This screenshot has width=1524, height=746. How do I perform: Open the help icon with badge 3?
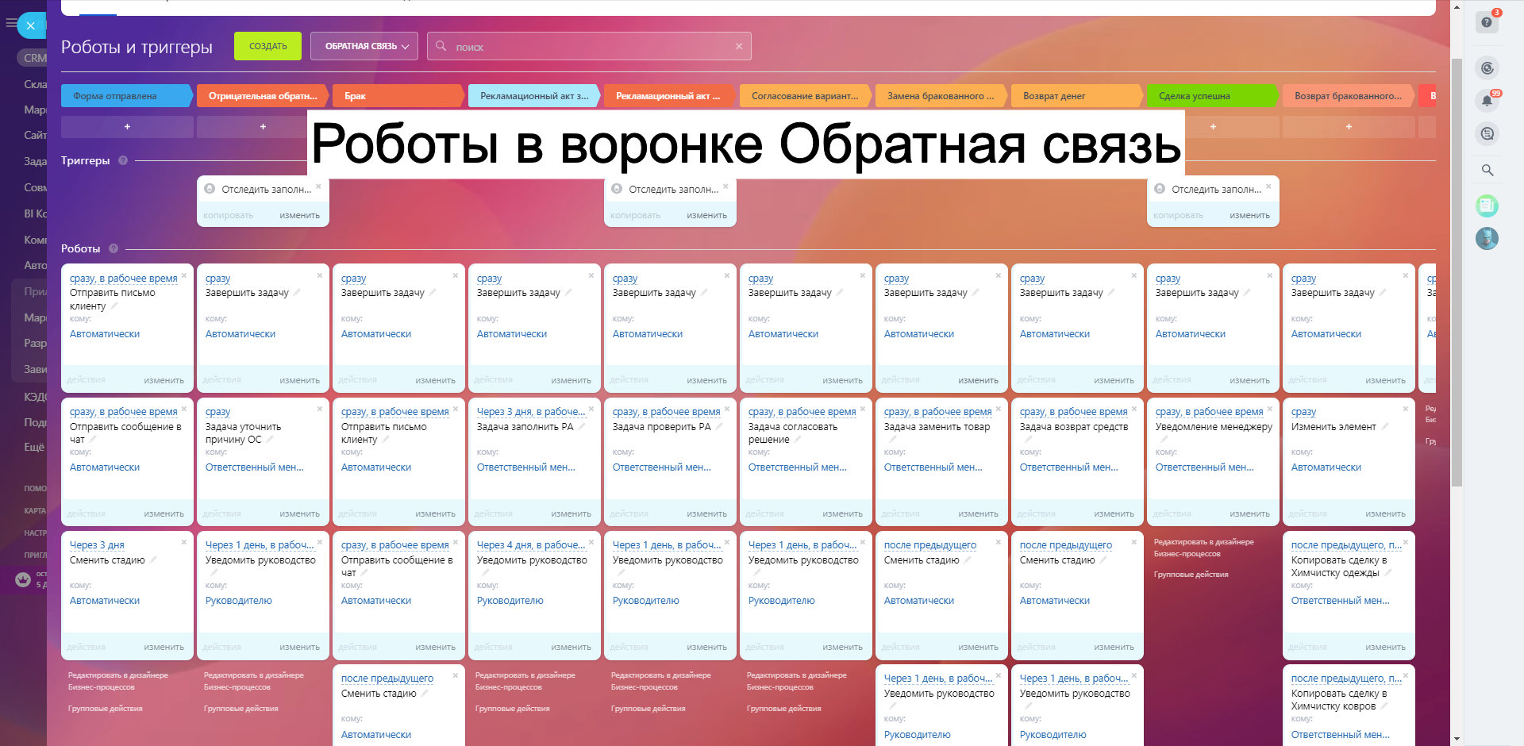pos(1487,22)
